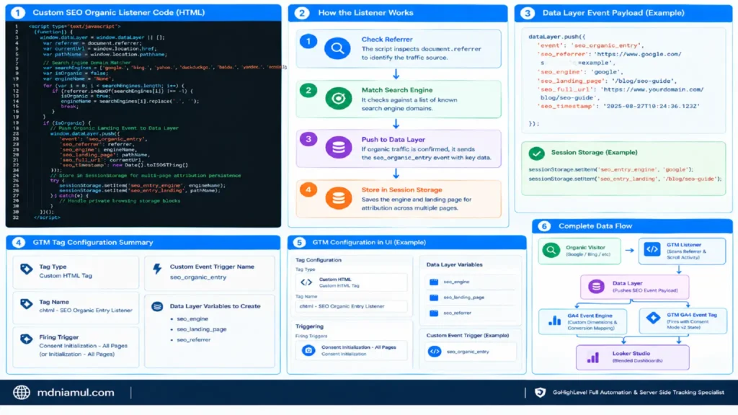738x415 pixels.
Task: Click the green target icon for Match Search Engine
Action: (339, 98)
